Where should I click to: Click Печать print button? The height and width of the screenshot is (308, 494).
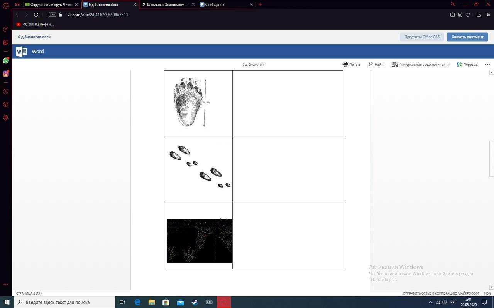point(352,64)
